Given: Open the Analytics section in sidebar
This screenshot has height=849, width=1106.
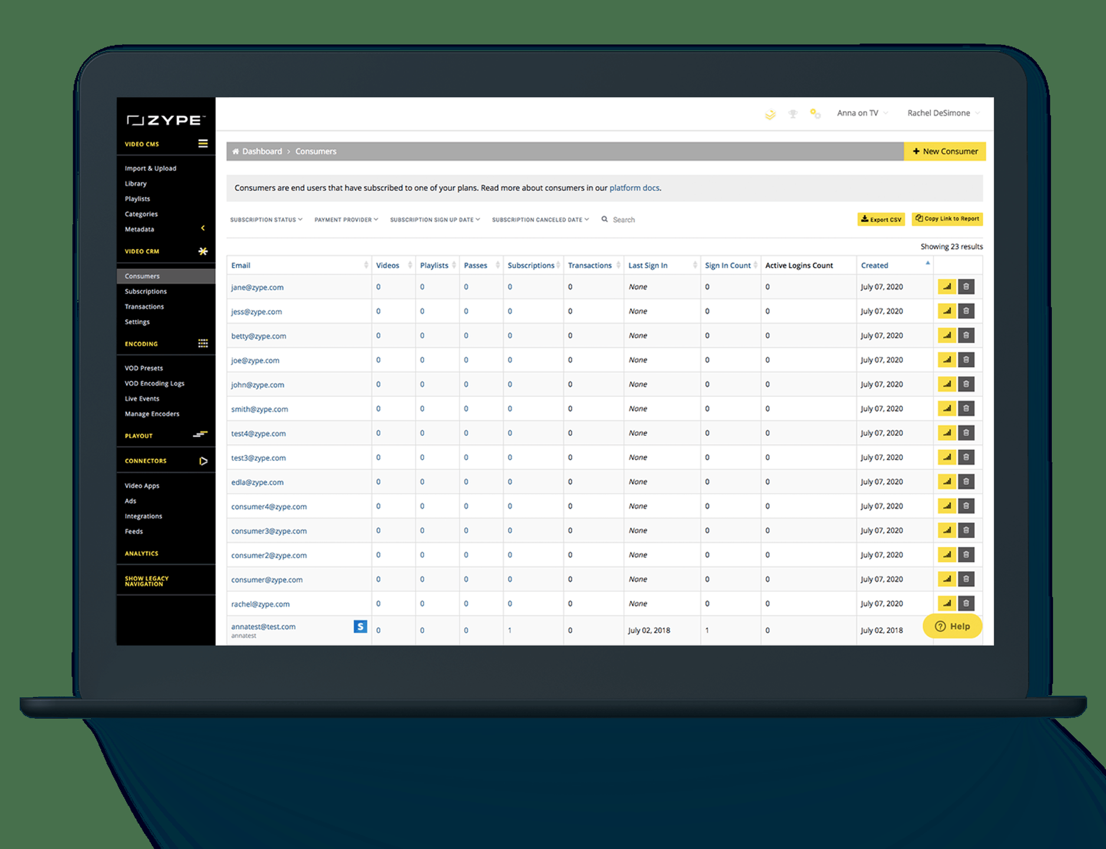Looking at the screenshot, I should 141,554.
